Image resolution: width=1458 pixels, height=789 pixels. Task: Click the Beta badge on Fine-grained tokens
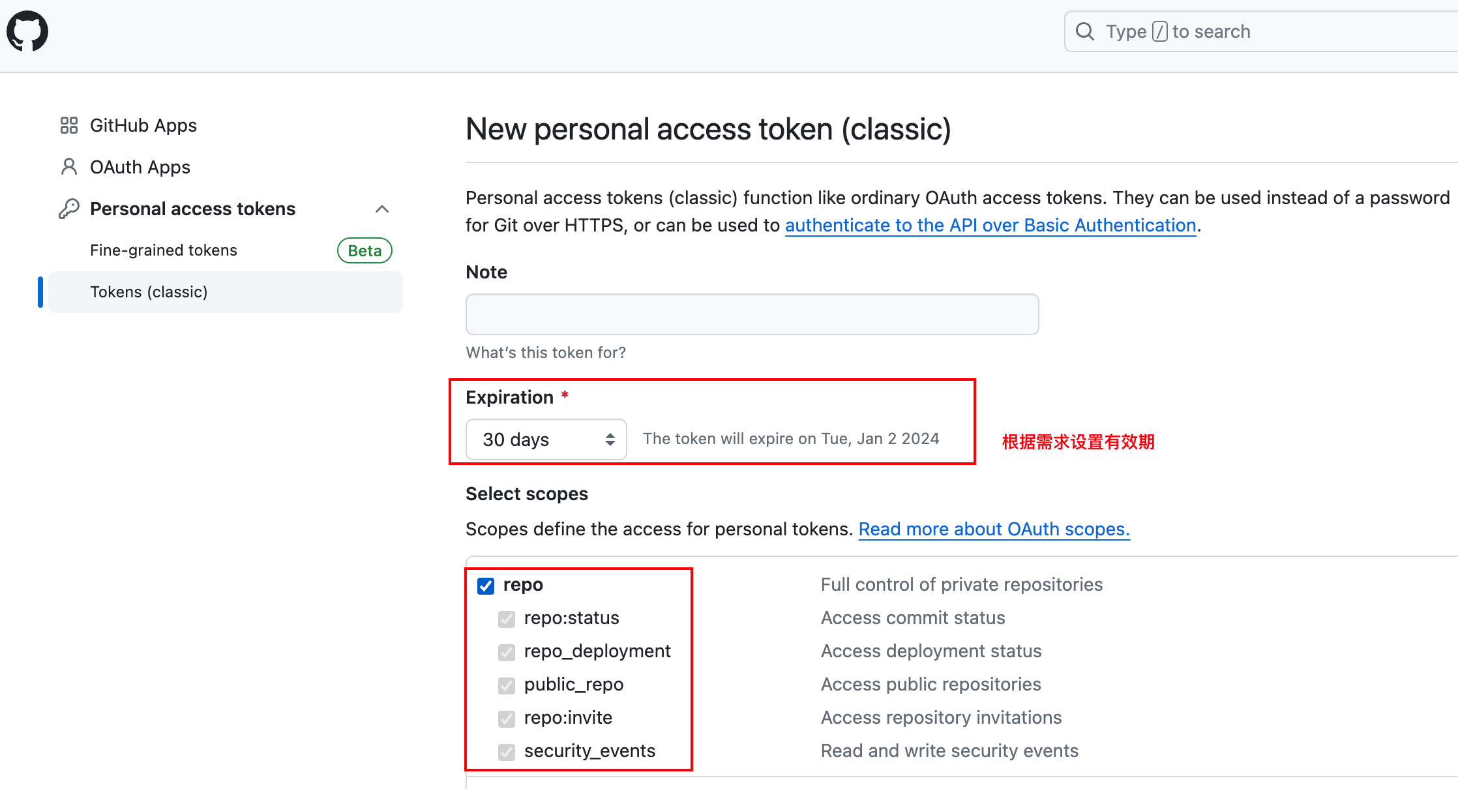pyautogui.click(x=364, y=250)
